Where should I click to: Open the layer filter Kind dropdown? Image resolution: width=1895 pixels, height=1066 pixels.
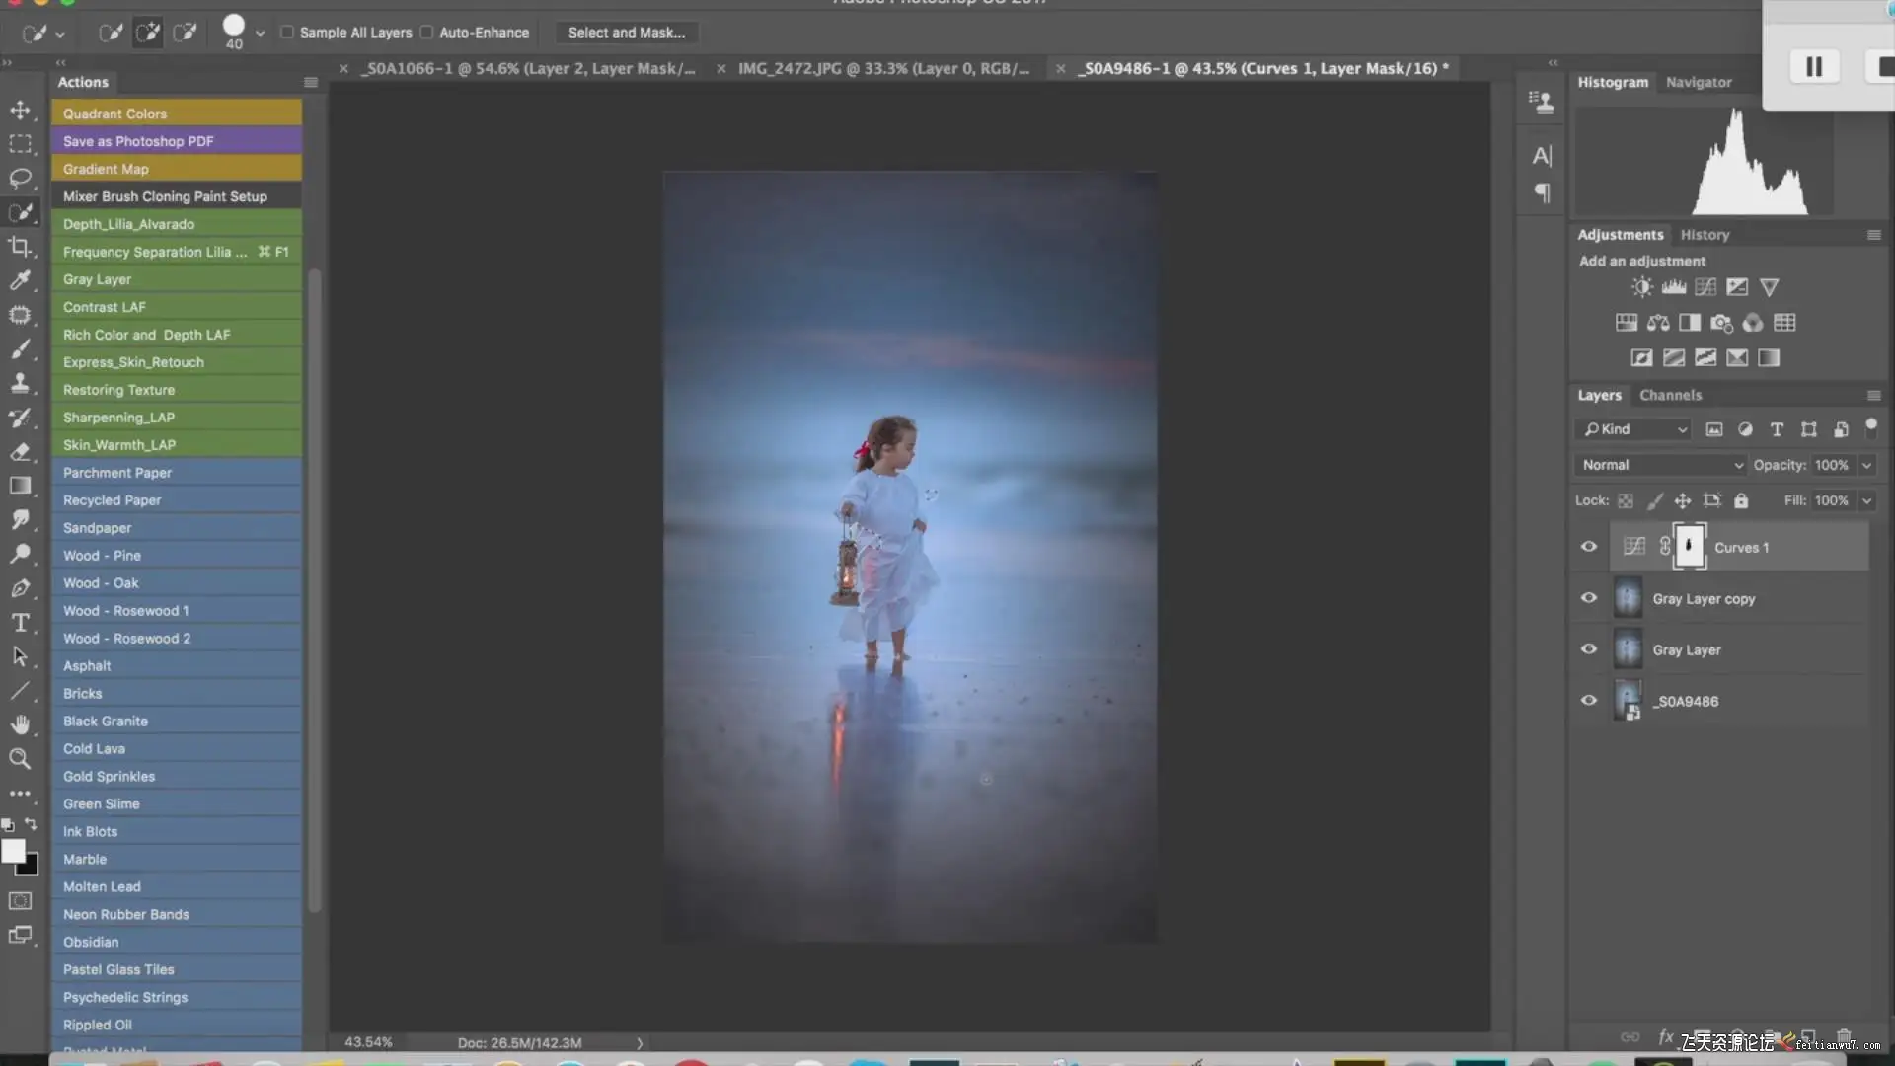(x=1635, y=429)
